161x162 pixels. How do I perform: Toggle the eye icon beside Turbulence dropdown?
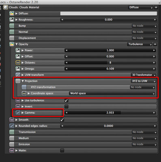point(155,44)
